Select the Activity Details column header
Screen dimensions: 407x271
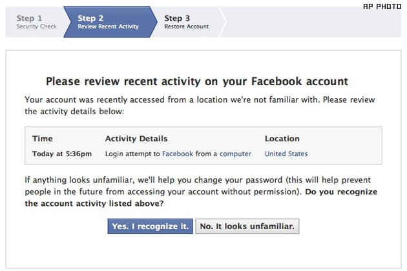pos(136,139)
